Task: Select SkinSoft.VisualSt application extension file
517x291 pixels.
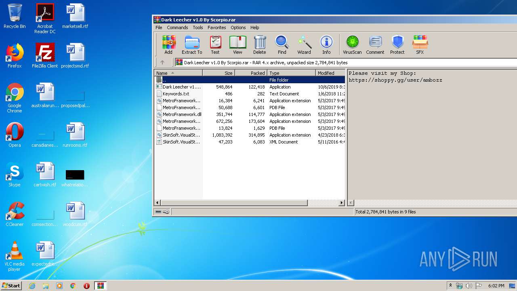Action: (x=250, y=135)
